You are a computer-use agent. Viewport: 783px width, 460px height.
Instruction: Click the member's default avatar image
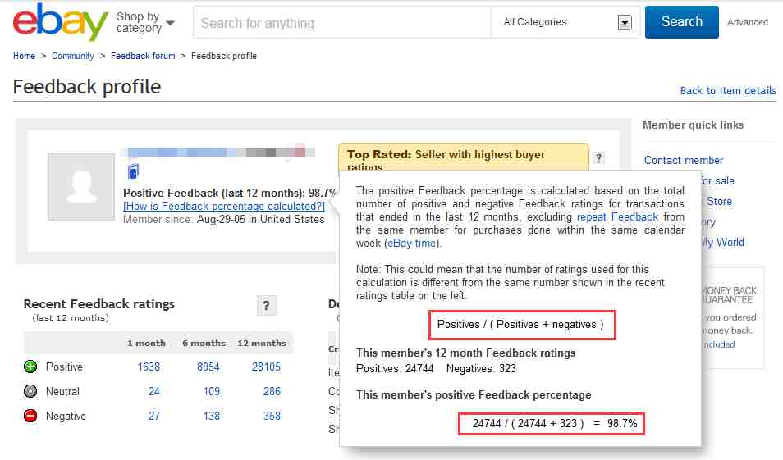81,187
